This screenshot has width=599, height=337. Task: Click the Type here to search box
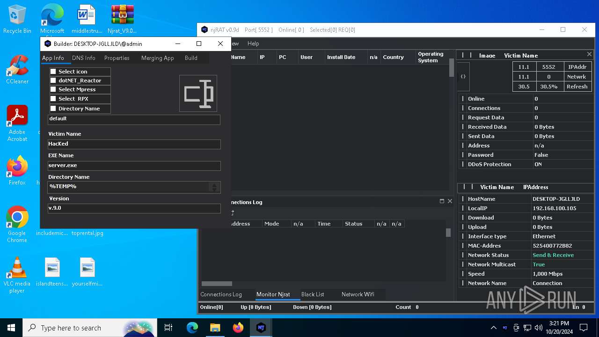91,328
